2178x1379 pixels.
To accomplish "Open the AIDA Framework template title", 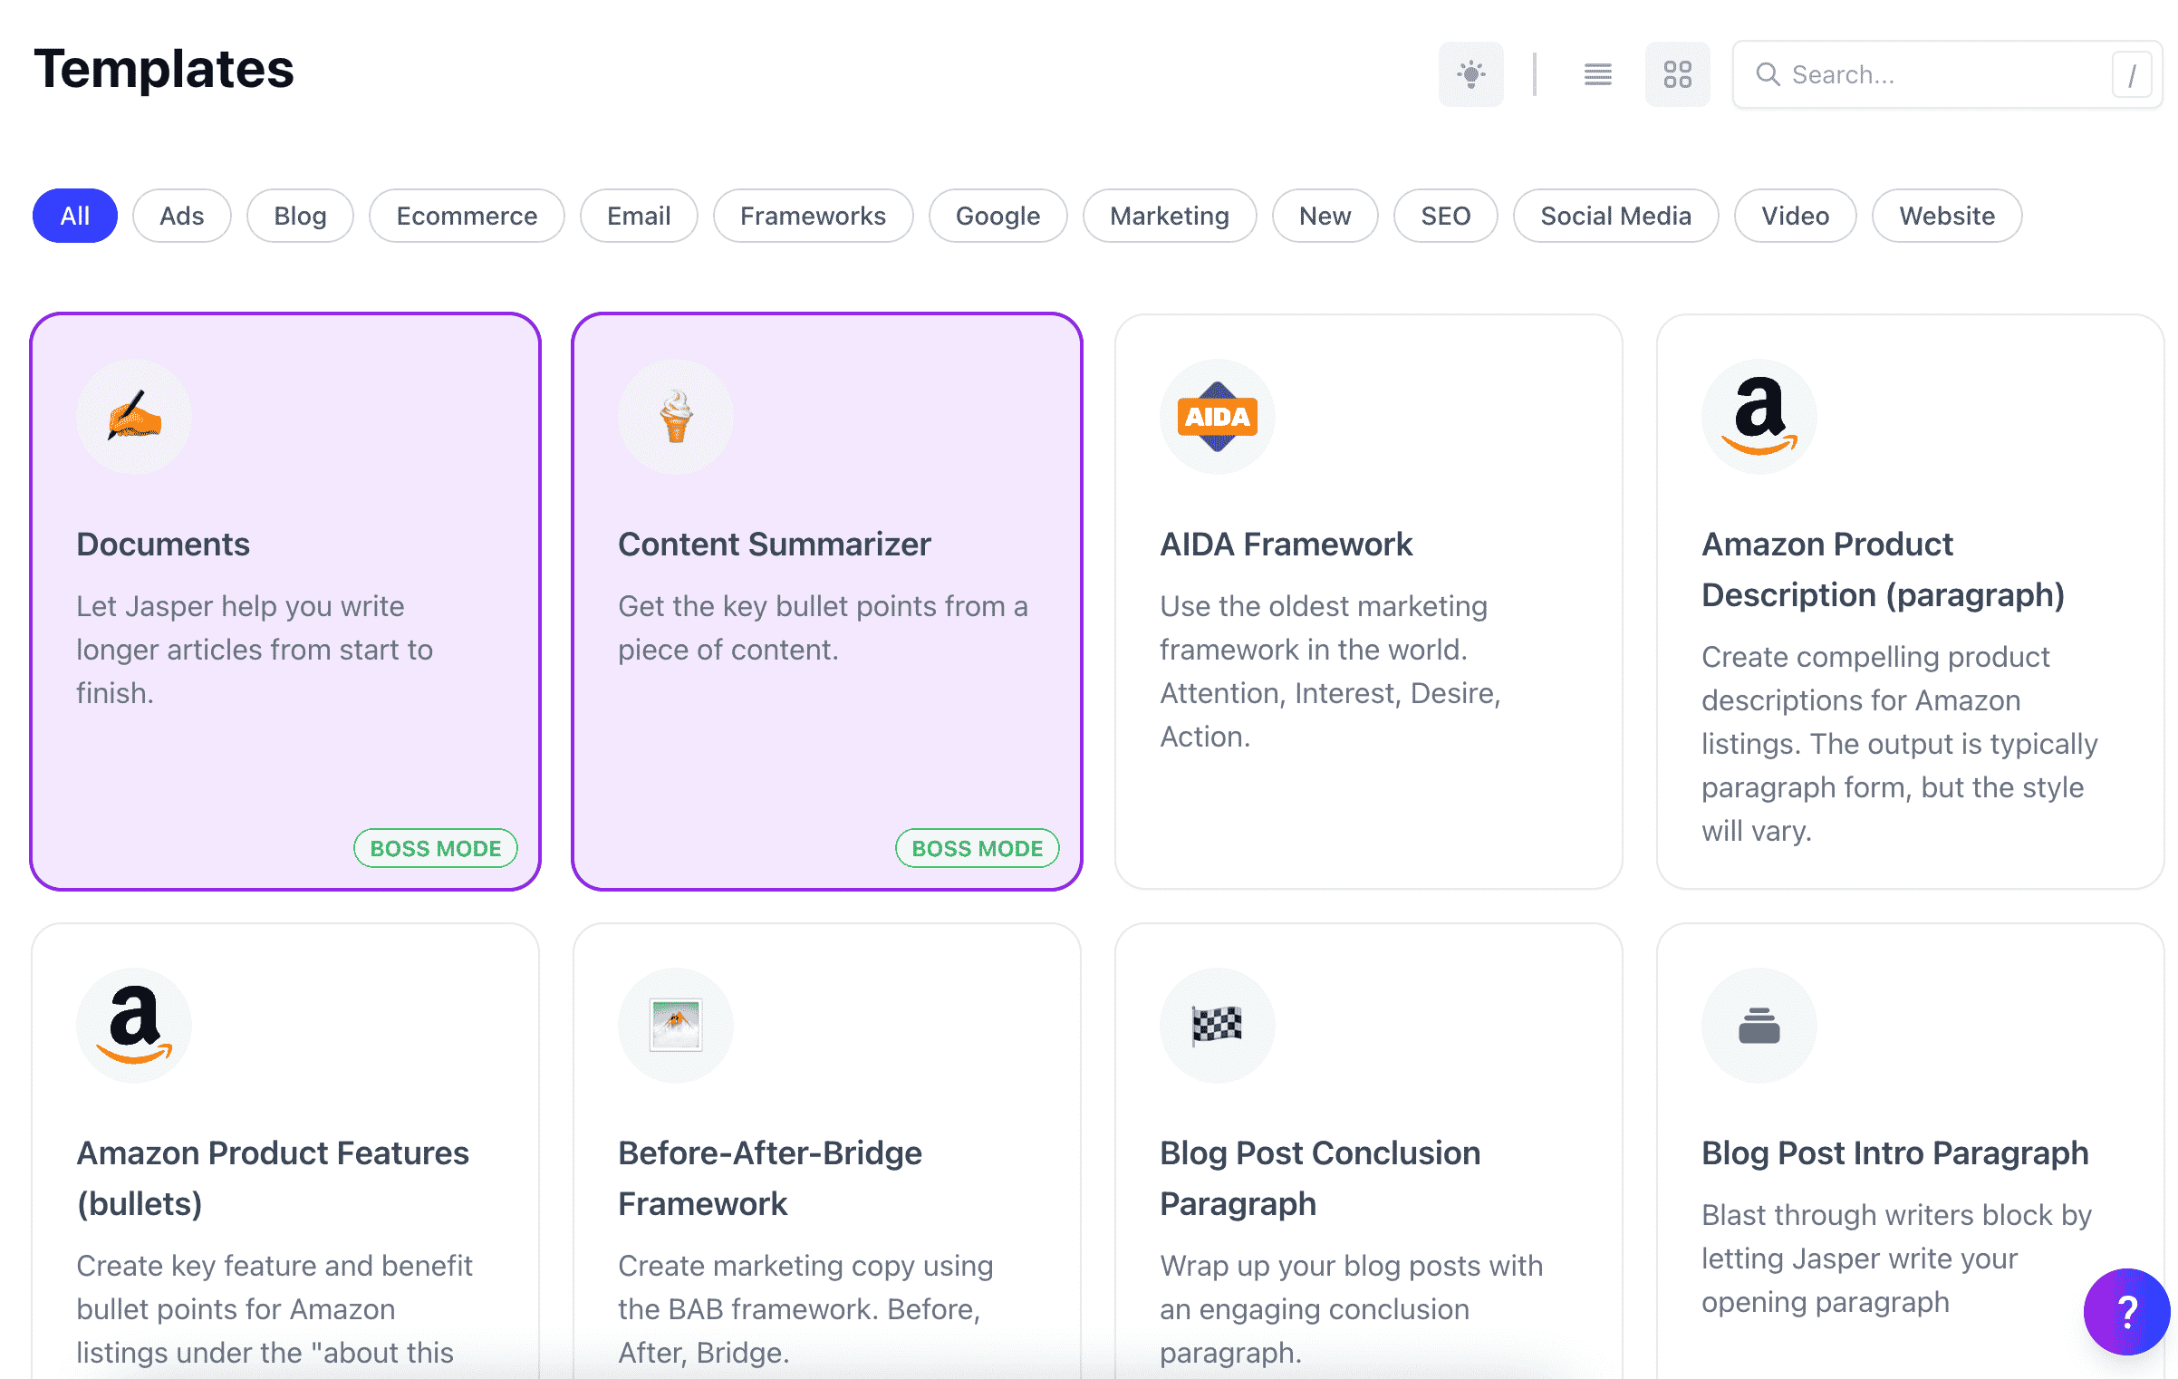I will pos(1287,545).
